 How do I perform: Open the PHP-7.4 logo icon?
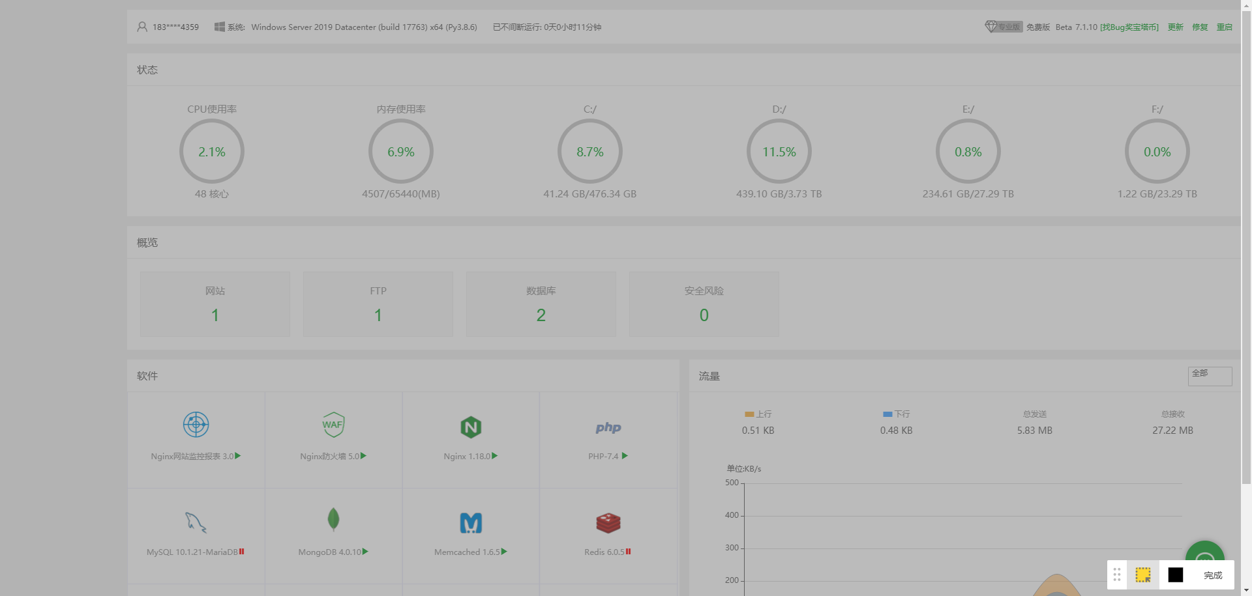coord(608,427)
